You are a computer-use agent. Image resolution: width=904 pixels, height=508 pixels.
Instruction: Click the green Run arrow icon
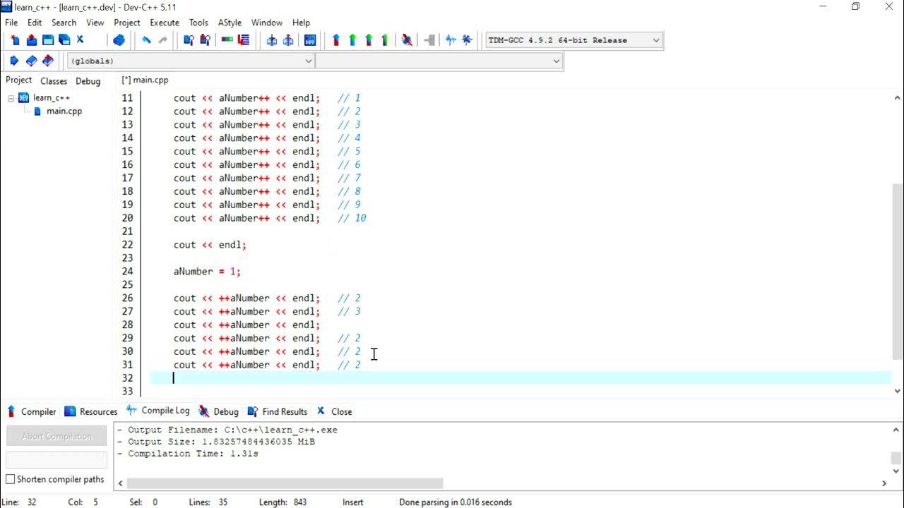point(352,40)
